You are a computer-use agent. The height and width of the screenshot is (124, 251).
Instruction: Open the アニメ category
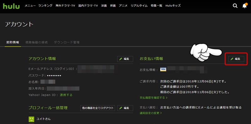[x=123, y=6]
